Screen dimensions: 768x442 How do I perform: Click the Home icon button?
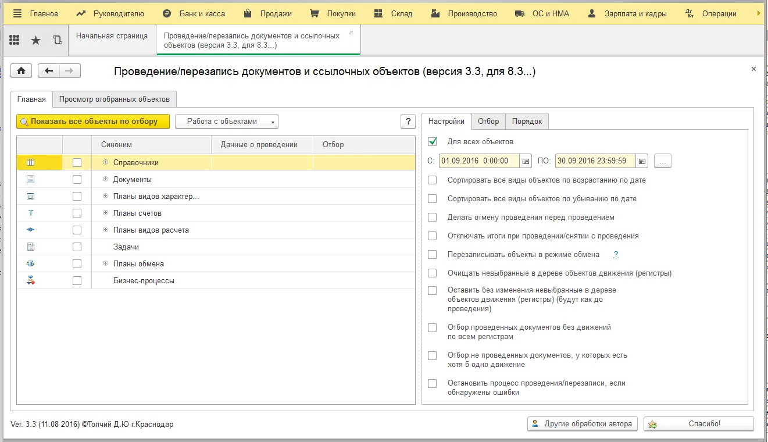click(22, 71)
